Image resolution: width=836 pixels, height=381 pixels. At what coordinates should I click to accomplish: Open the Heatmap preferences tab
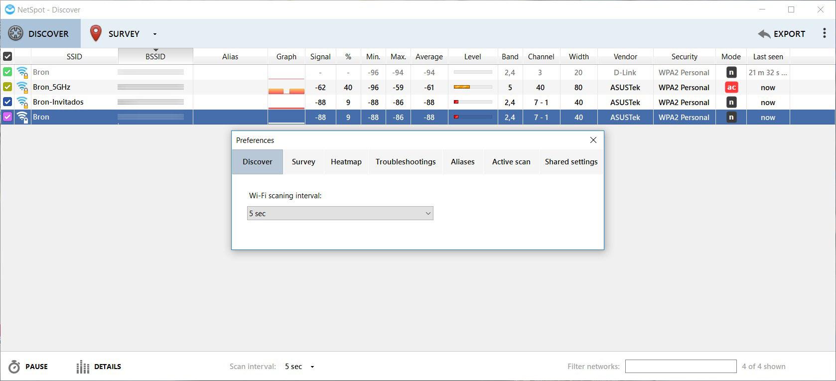tap(346, 162)
